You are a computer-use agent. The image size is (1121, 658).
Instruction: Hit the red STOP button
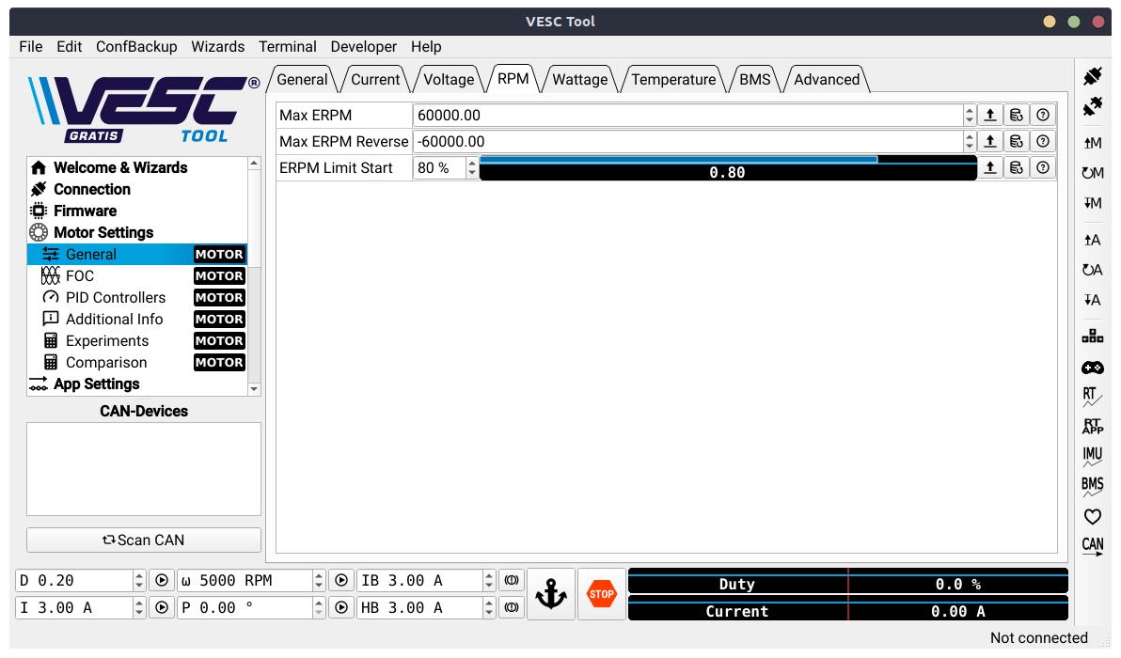[x=601, y=594]
